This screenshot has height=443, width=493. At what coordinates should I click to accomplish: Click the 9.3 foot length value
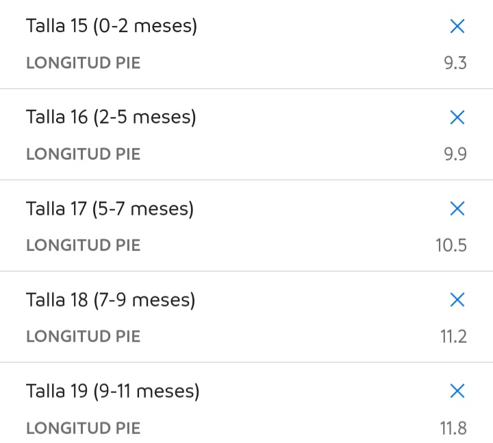[455, 63]
